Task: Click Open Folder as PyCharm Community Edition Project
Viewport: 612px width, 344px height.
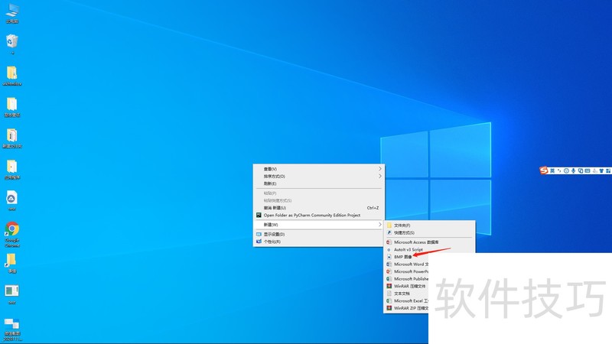Action: [311, 216]
